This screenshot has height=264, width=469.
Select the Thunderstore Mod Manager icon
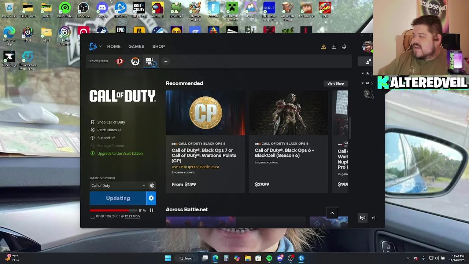pyautogui.click(x=28, y=60)
